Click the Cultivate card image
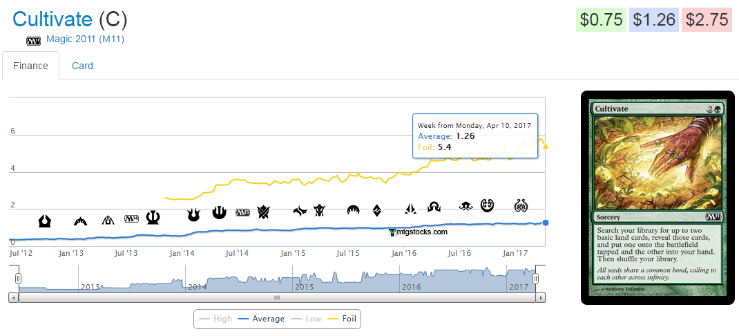Screen dimensions: 739x336 [x=658, y=198]
